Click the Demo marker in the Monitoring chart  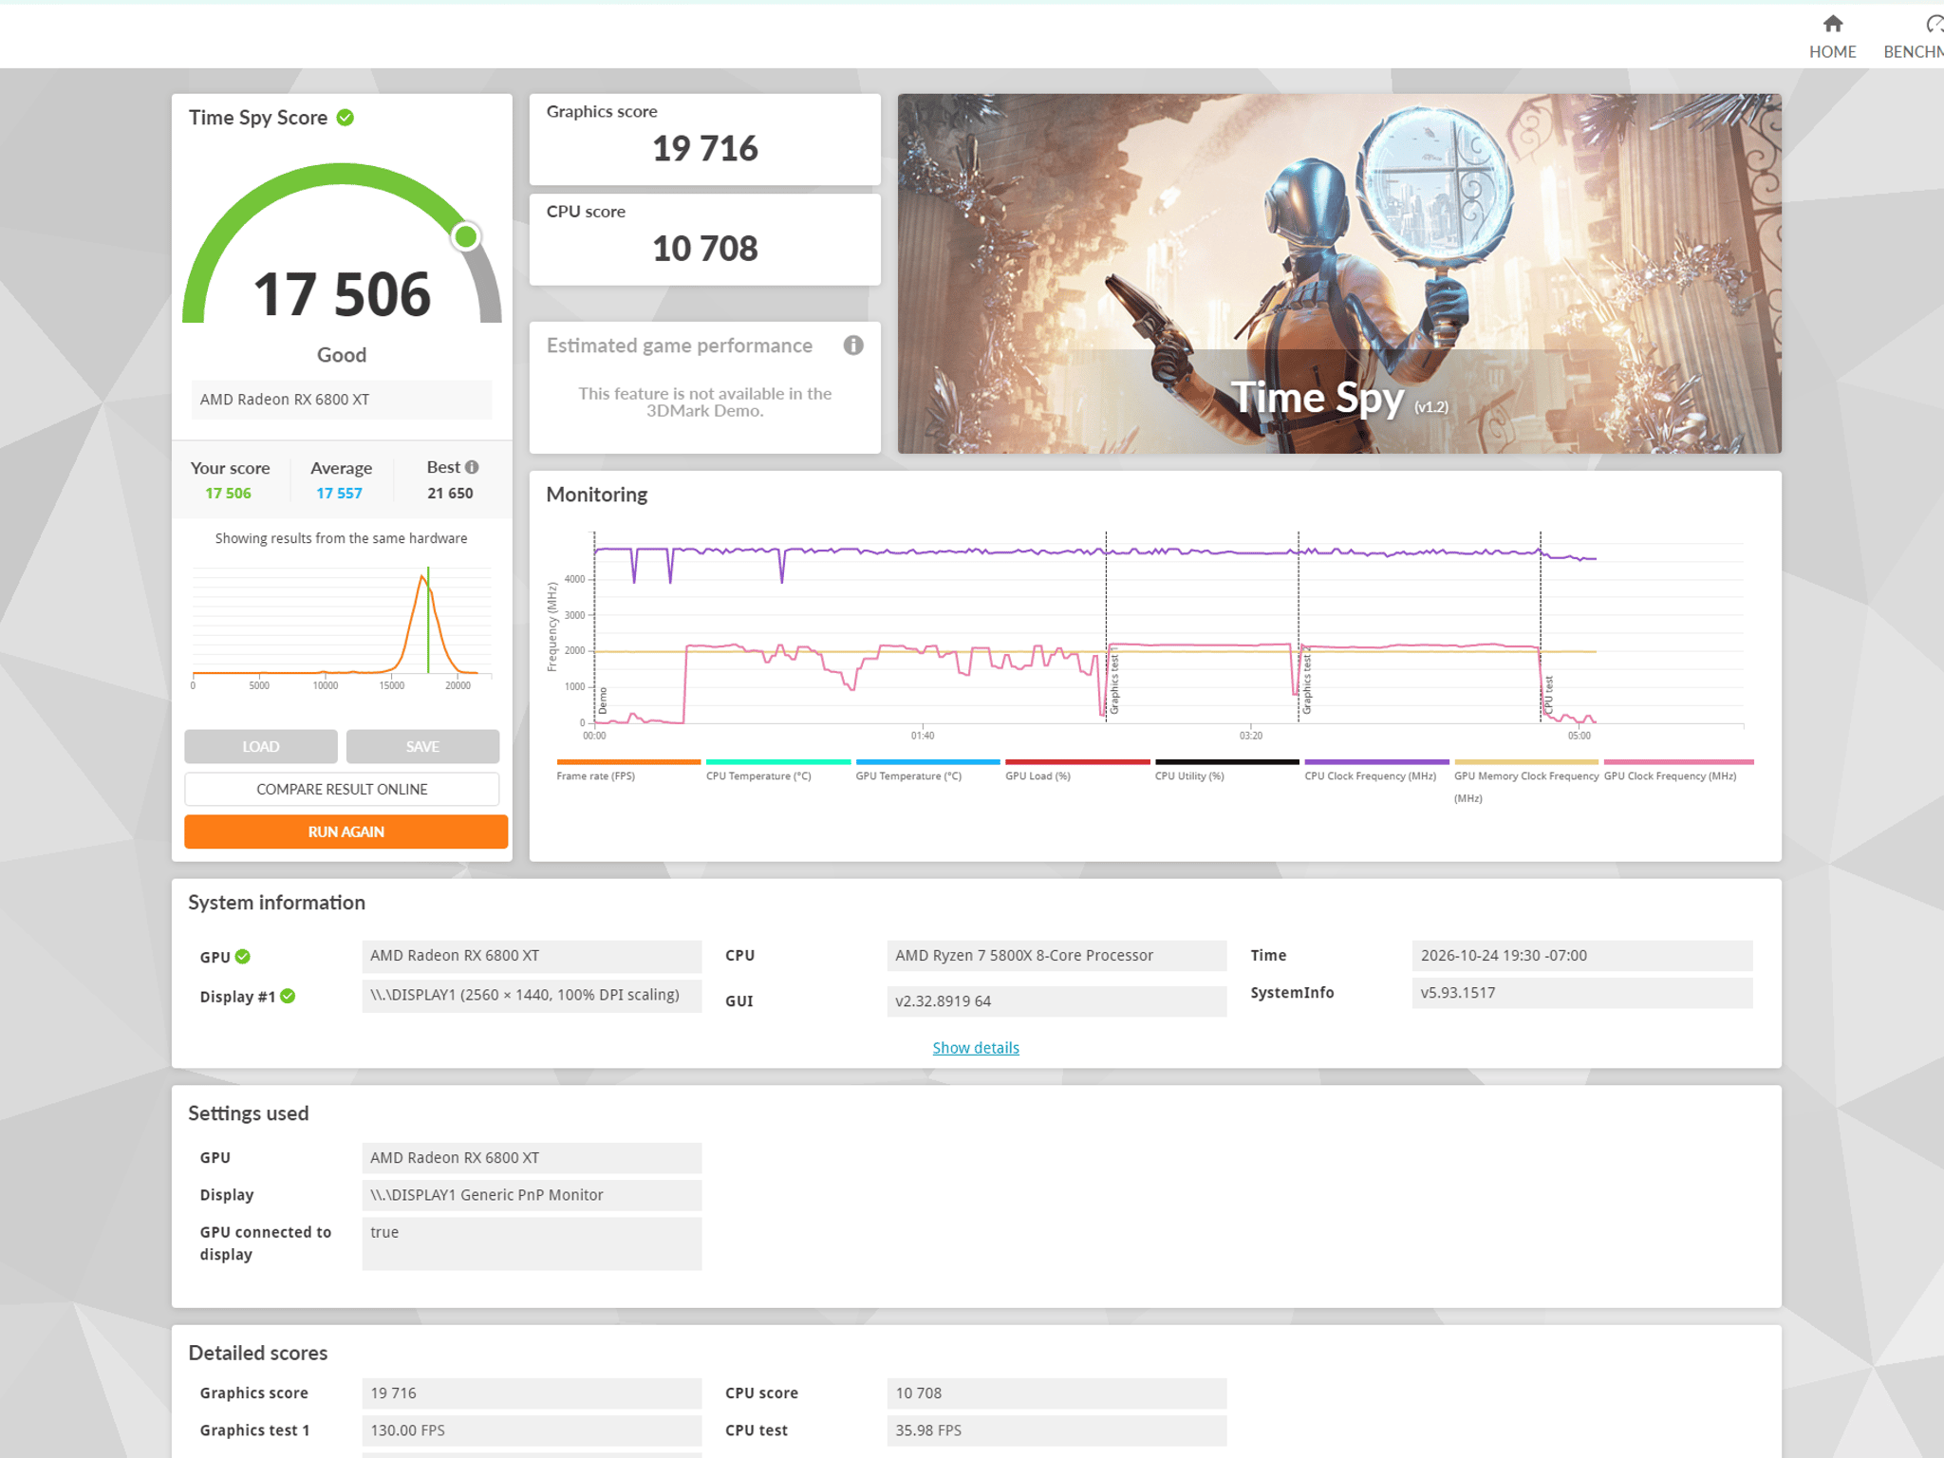[602, 701]
